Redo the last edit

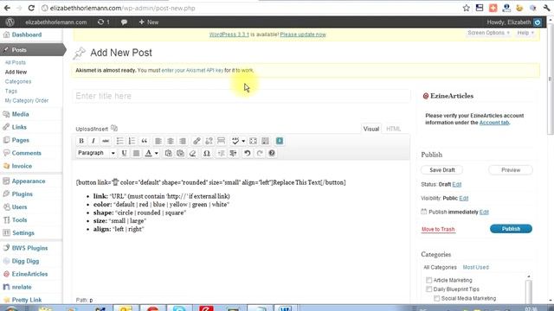260,153
